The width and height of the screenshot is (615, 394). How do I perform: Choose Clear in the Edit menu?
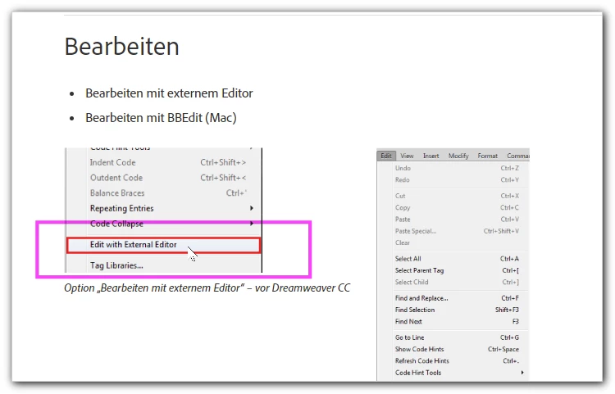457,242
